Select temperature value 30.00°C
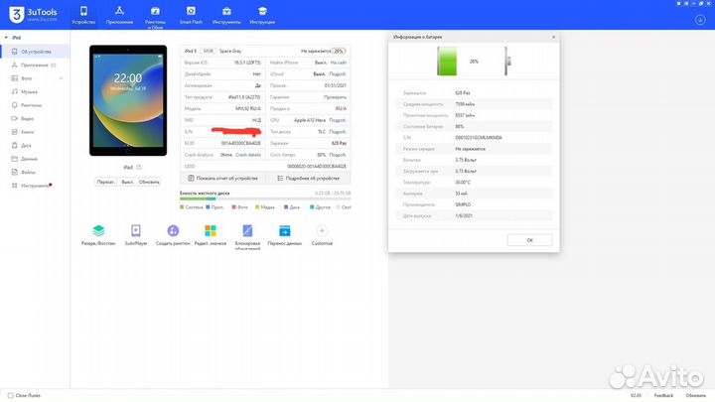Image resolution: width=715 pixels, height=402 pixels. tap(463, 183)
